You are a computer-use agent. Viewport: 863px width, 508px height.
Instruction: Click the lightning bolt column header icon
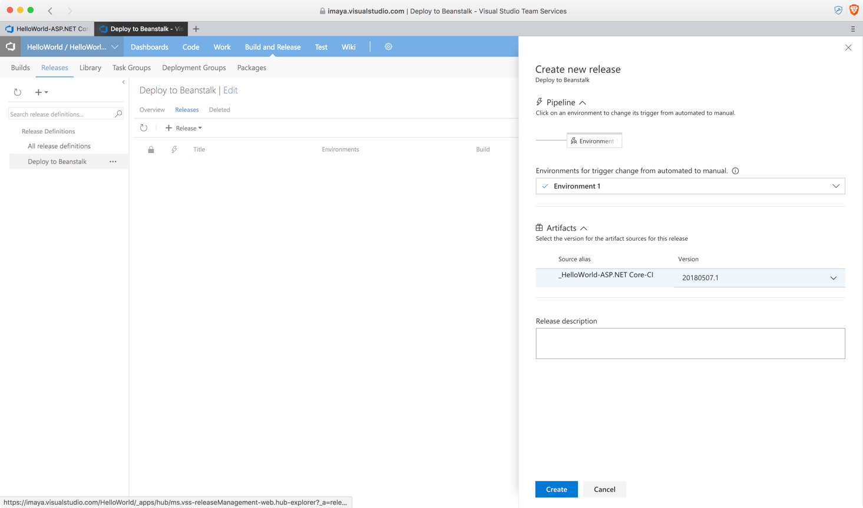click(174, 150)
